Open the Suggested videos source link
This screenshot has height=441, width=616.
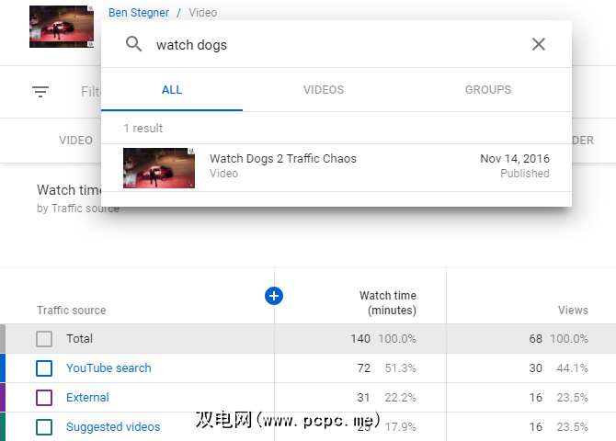coord(113,427)
